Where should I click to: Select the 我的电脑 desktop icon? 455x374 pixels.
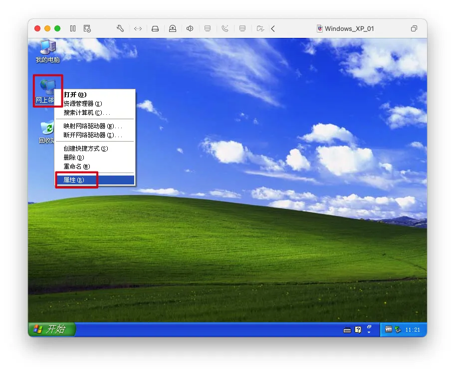tap(47, 52)
